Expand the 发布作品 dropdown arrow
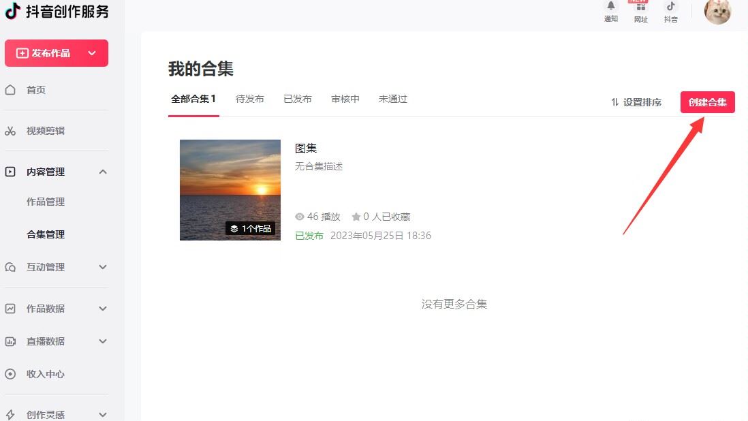The width and height of the screenshot is (748, 421). click(x=92, y=53)
